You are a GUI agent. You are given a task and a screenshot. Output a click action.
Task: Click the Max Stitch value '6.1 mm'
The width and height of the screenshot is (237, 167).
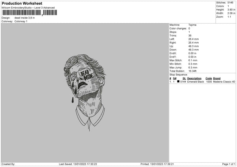[193, 60]
